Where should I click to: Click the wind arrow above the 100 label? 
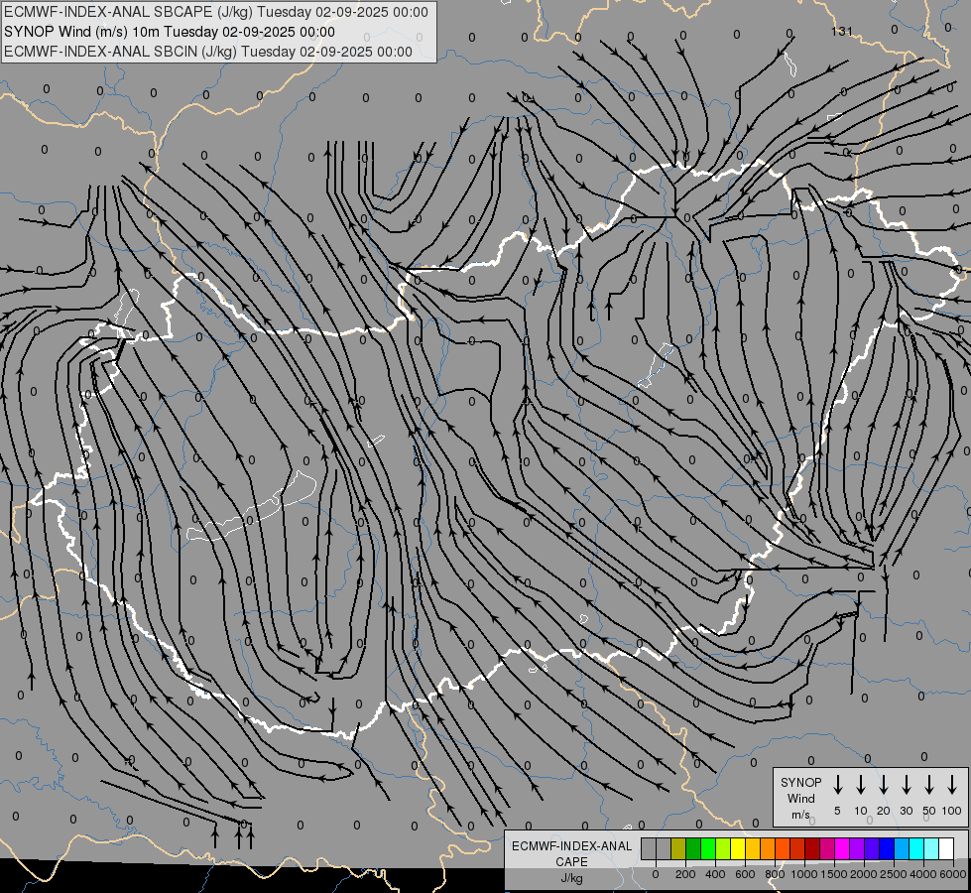(952, 785)
